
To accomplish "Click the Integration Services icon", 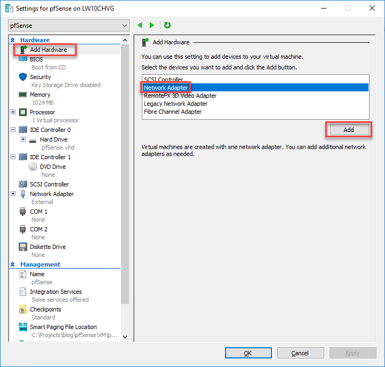I will click(23, 292).
